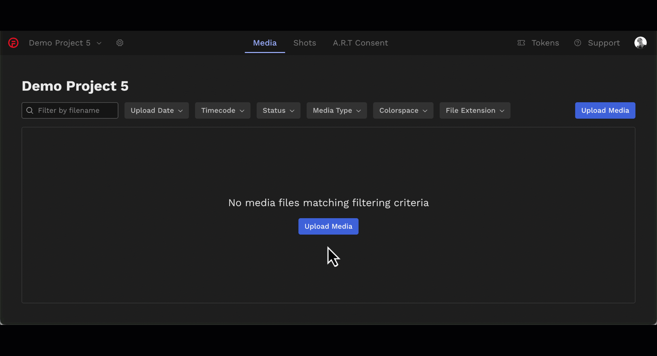The width and height of the screenshot is (657, 356).
Task: Open the File Extension filter
Action: [x=475, y=110]
